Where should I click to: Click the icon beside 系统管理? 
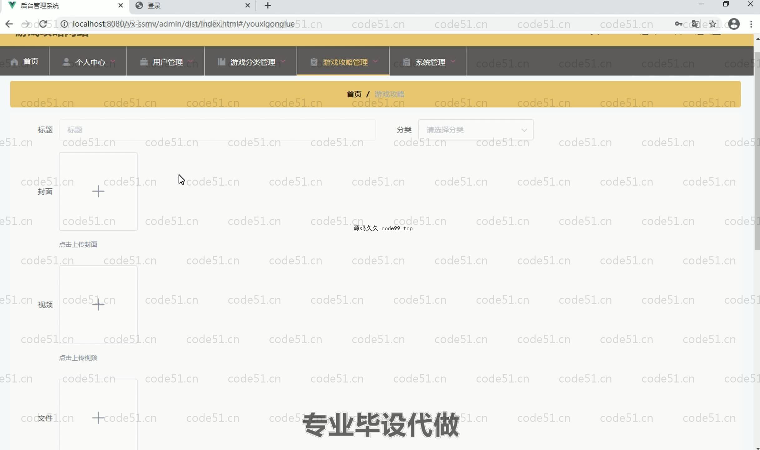coord(406,62)
